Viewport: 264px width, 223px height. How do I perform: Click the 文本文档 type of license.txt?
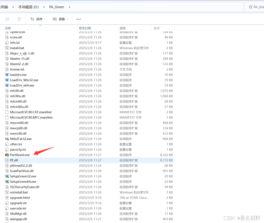[125, 69]
